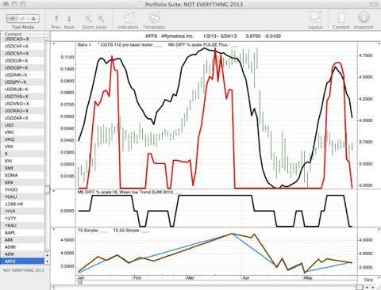Screen dimensions: 381x290
Task: Select ^HUI in the symbol list
Action: (x=22, y=211)
